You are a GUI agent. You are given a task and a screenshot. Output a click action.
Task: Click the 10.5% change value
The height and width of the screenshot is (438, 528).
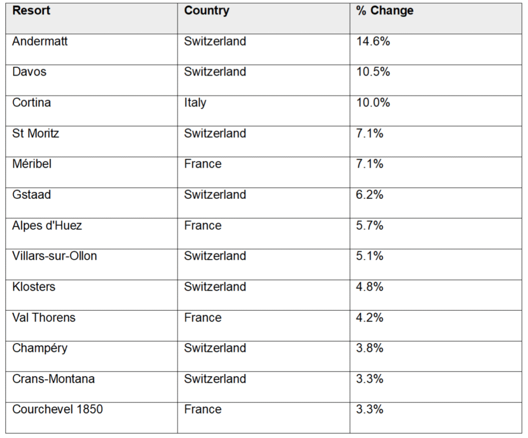pos(373,72)
